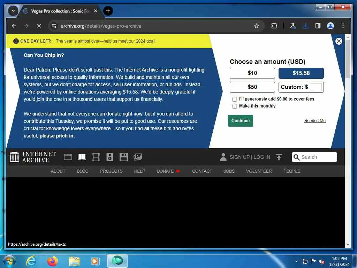Screen dimensions: 357x268
Task: Open the Action Center flag icon
Action: click(x=313, y=261)
